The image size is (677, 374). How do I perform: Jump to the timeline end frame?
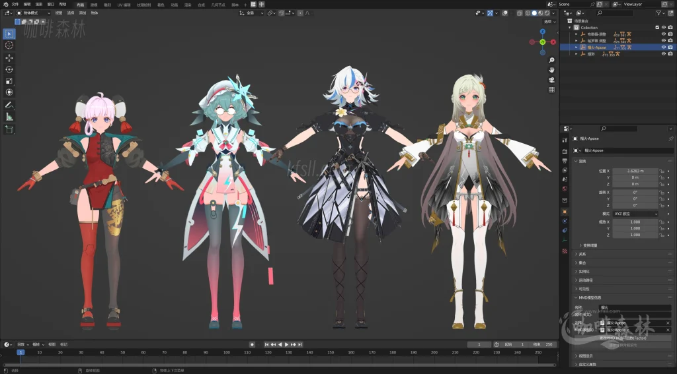point(300,344)
